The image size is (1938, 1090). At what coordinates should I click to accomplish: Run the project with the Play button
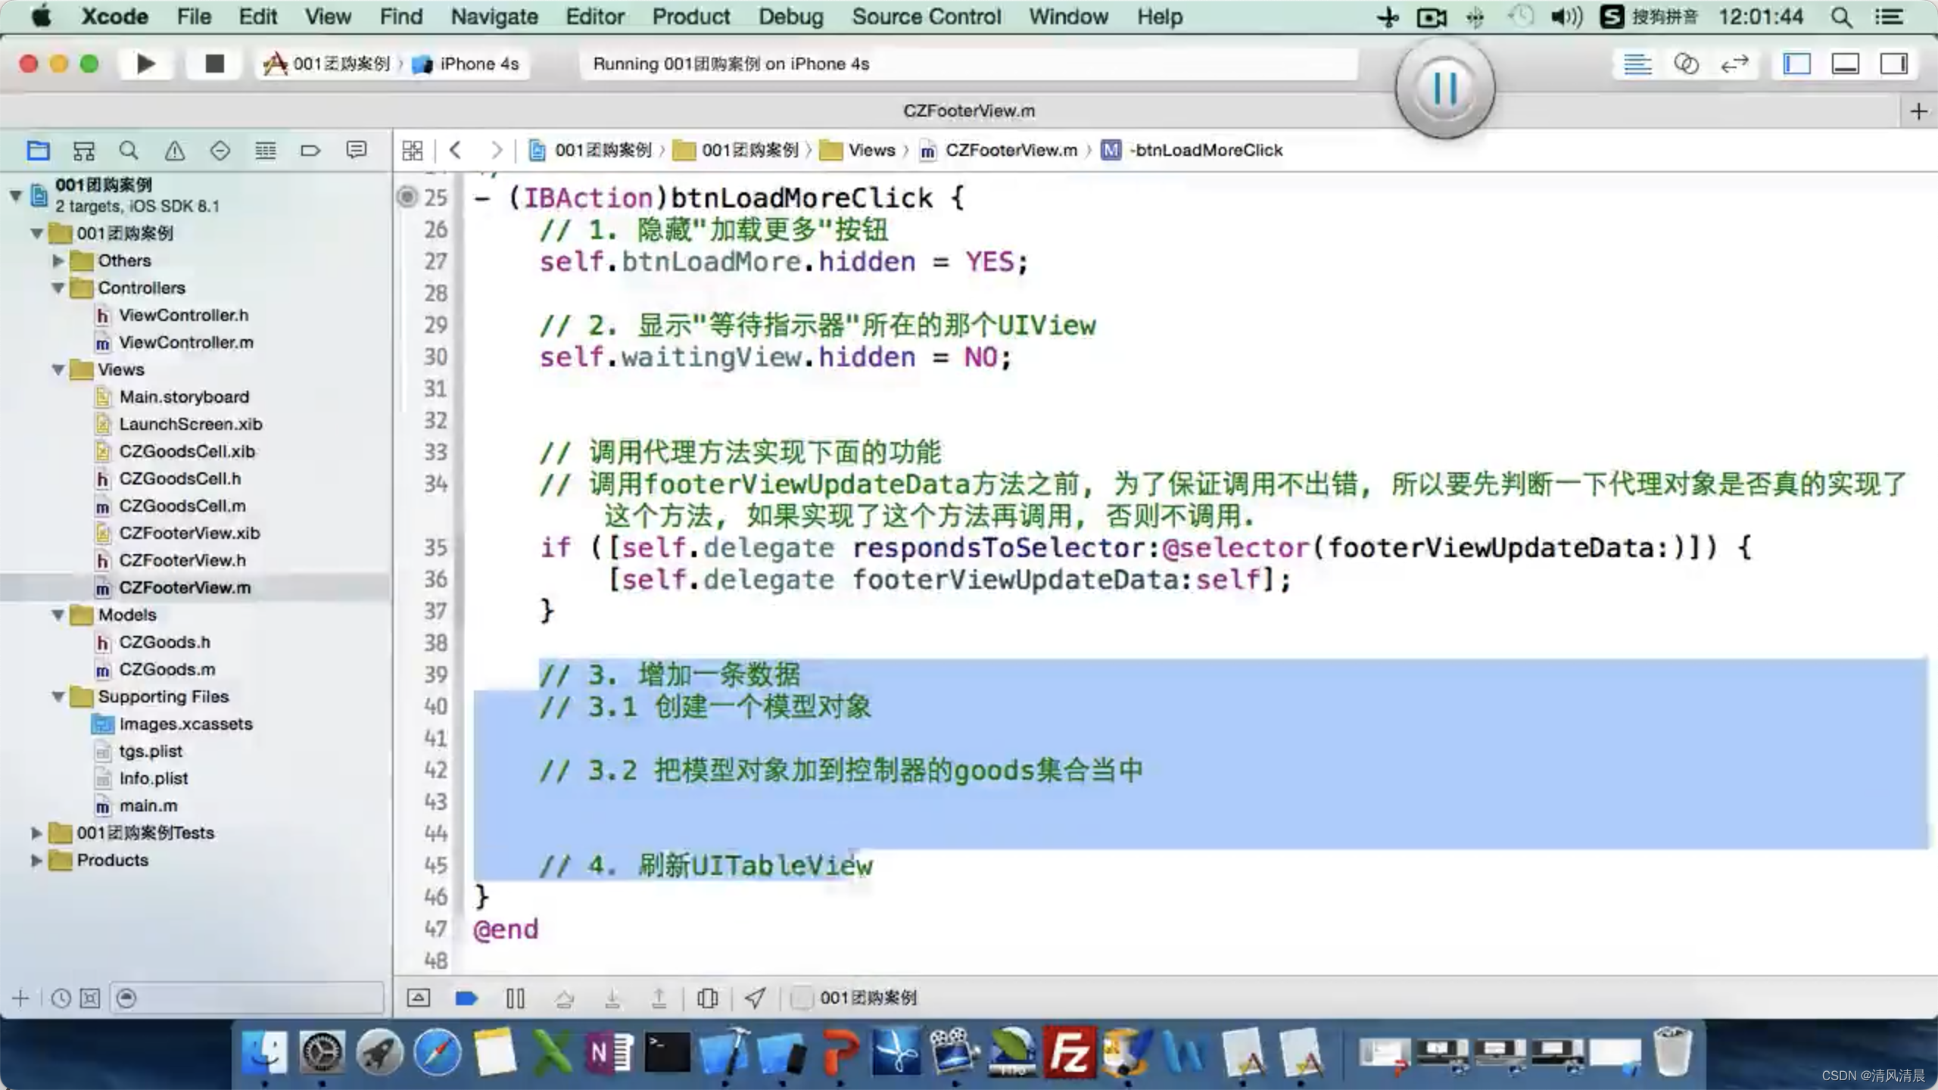tap(145, 64)
